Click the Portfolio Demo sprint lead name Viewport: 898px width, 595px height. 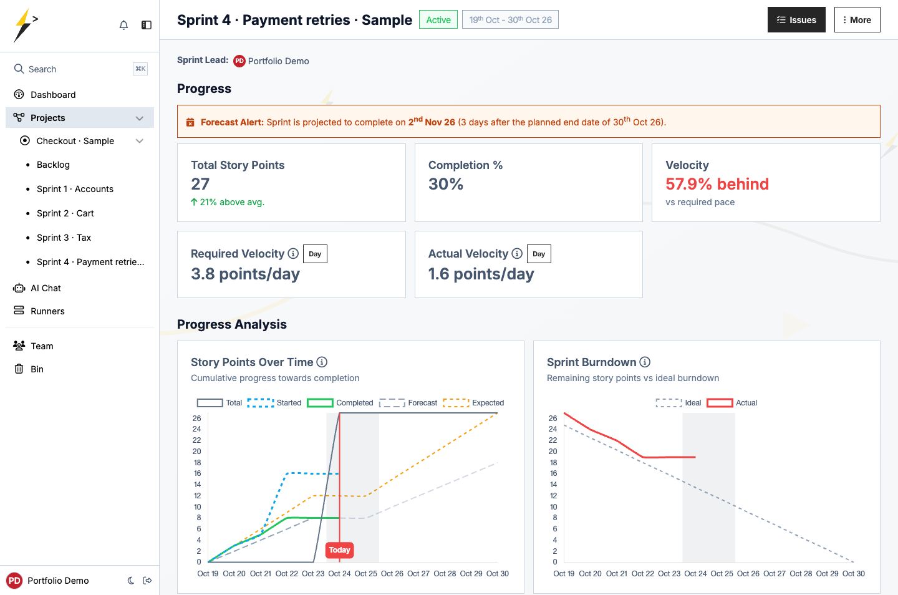pyautogui.click(x=278, y=61)
